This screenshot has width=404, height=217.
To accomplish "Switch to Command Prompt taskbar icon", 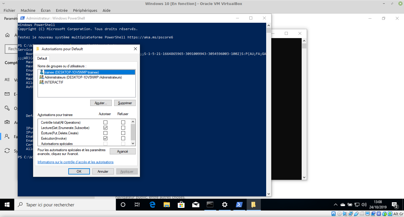I will 210,205.
